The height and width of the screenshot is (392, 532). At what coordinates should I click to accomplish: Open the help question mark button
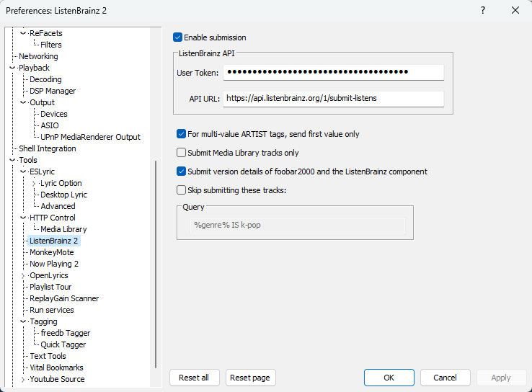(x=483, y=11)
